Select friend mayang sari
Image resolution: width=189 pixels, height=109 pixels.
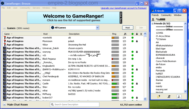point(161,89)
